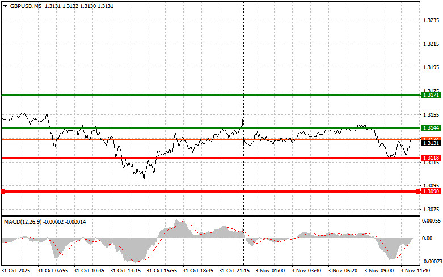The image size is (443, 277).
Task: Click the -0.00073 MACD scale value
Action: tap(431, 262)
